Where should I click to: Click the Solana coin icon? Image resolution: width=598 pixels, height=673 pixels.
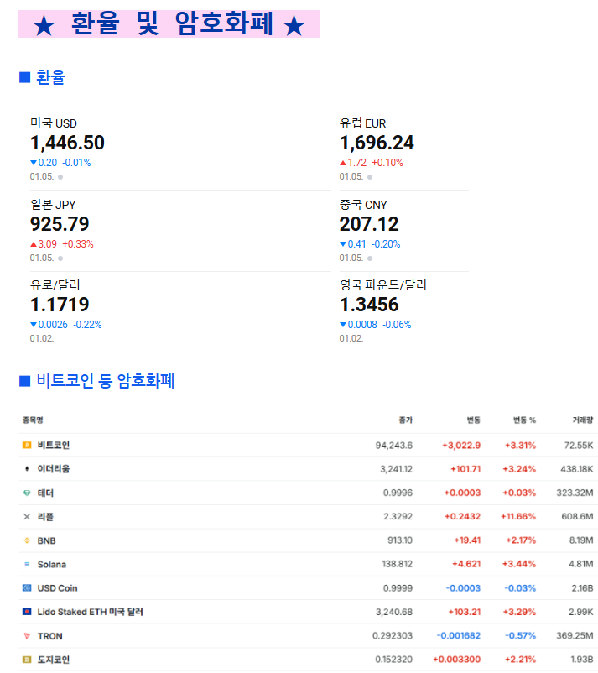pos(27,565)
